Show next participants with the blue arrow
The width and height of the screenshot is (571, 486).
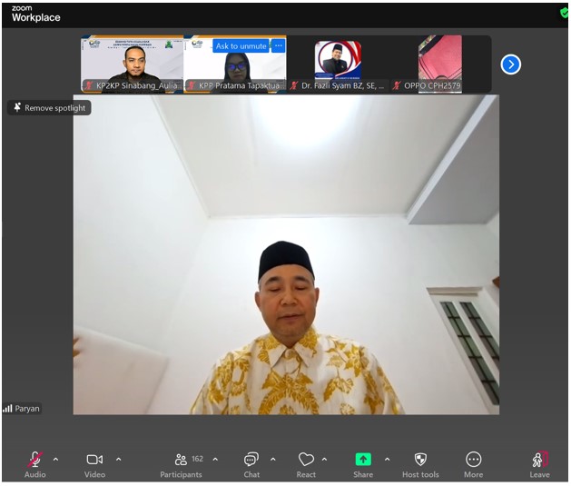point(511,64)
